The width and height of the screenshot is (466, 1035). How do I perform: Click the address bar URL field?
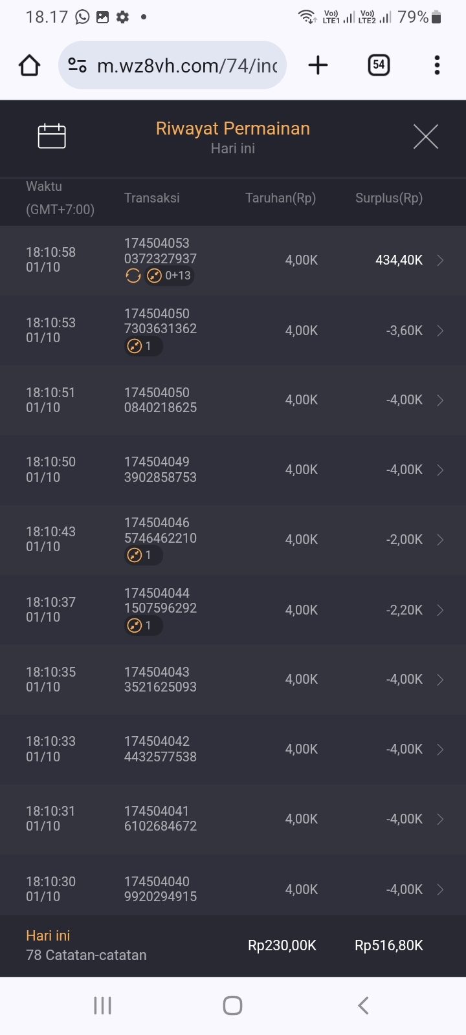click(x=188, y=65)
